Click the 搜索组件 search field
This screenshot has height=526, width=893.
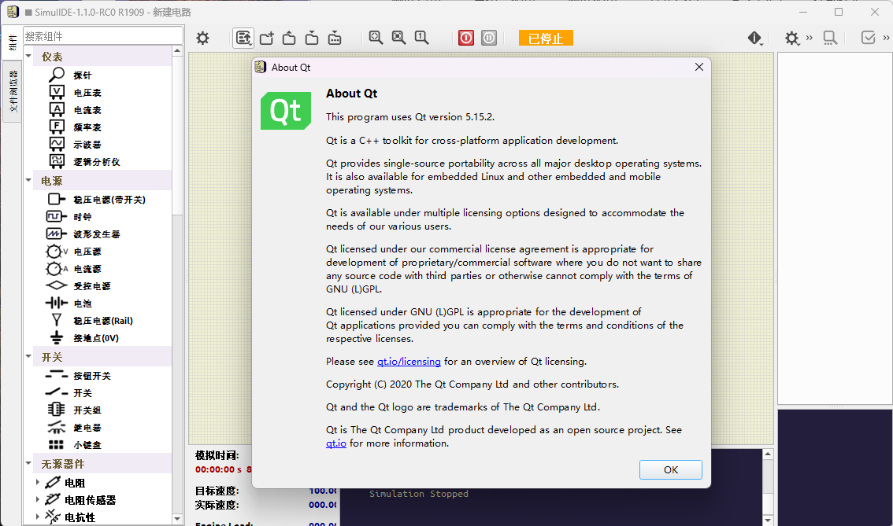coord(101,36)
